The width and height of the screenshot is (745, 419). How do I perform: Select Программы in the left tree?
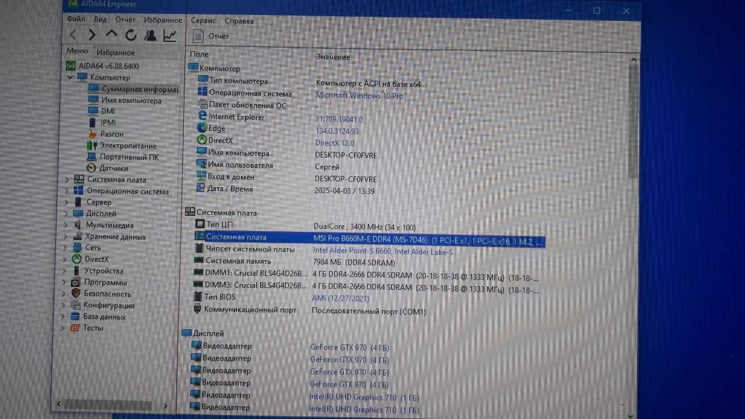105,282
